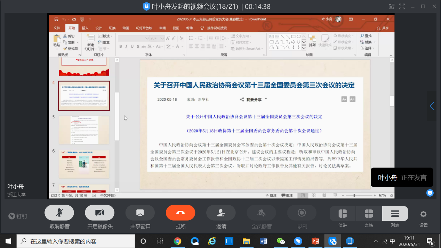Screen dimensions: 441x248
Task: Click the share window (共享窗口) icon
Action: [140, 213]
